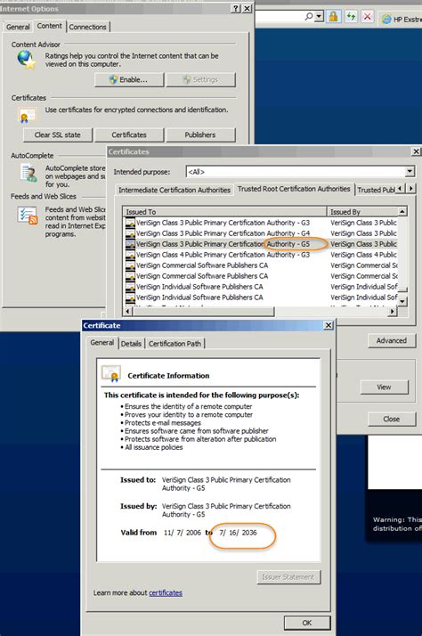Click the horizontal scrollbar right arrow
This screenshot has height=636, width=422.
tap(392, 311)
